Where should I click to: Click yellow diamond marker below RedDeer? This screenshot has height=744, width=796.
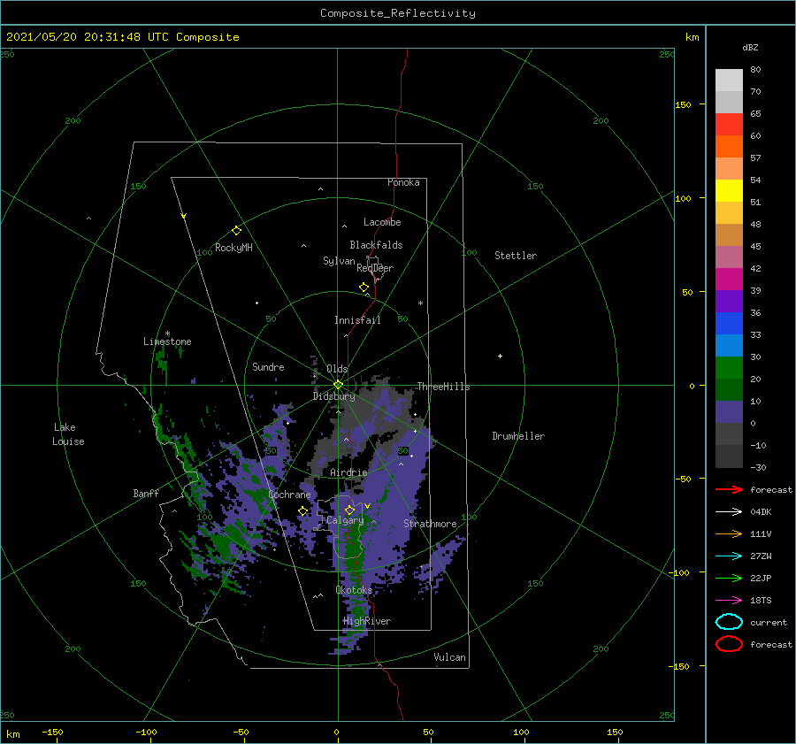364,288
